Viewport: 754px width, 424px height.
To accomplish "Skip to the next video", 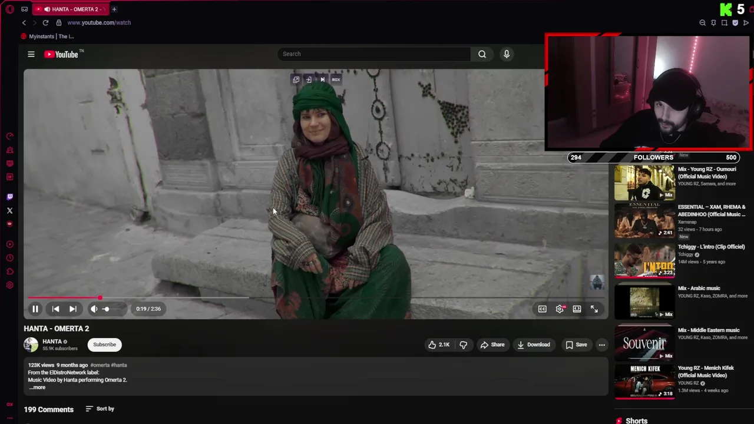I will click(x=72, y=309).
